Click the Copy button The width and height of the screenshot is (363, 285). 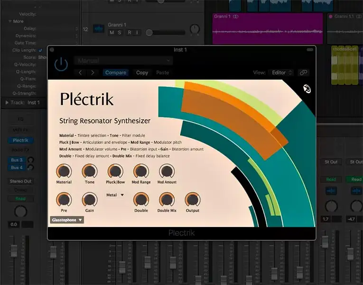pyautogui.click(x=142, y=73)
